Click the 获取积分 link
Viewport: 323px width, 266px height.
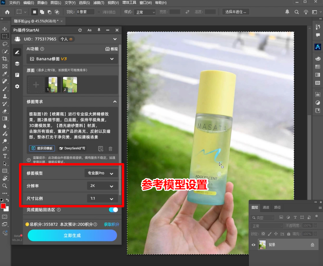[111, 224]
